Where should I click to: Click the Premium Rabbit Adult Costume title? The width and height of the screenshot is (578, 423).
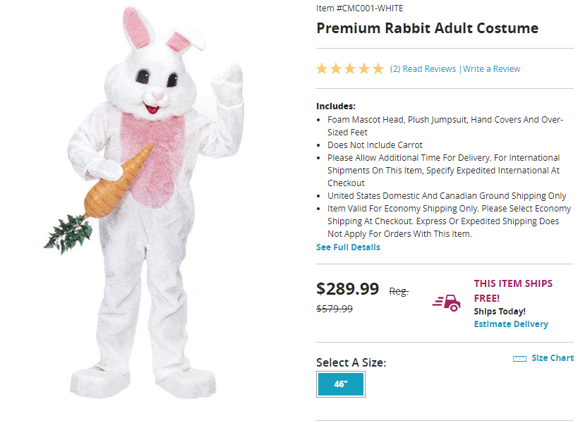coord(427,29)
